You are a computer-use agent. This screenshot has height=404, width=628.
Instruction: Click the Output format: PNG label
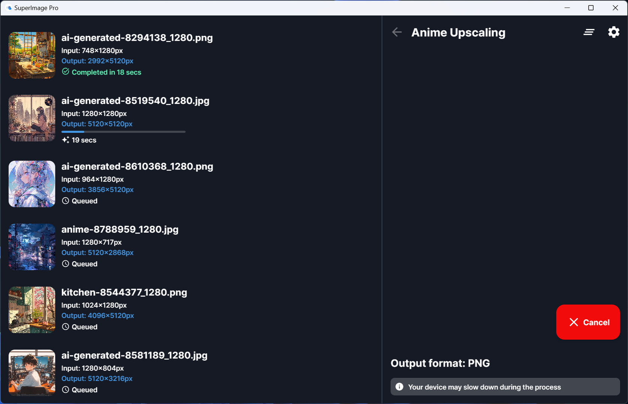[440, 363]
